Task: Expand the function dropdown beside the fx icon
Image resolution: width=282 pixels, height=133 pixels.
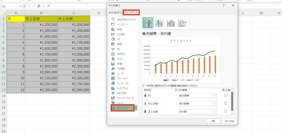Action: point(42,6)
